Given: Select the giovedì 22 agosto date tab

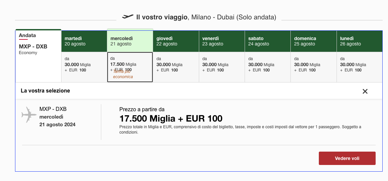Looking at the screenshot, I should point(176,41).
